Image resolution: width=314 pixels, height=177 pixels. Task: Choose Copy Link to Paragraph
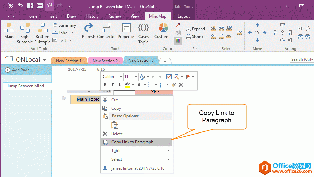(132, 142)
